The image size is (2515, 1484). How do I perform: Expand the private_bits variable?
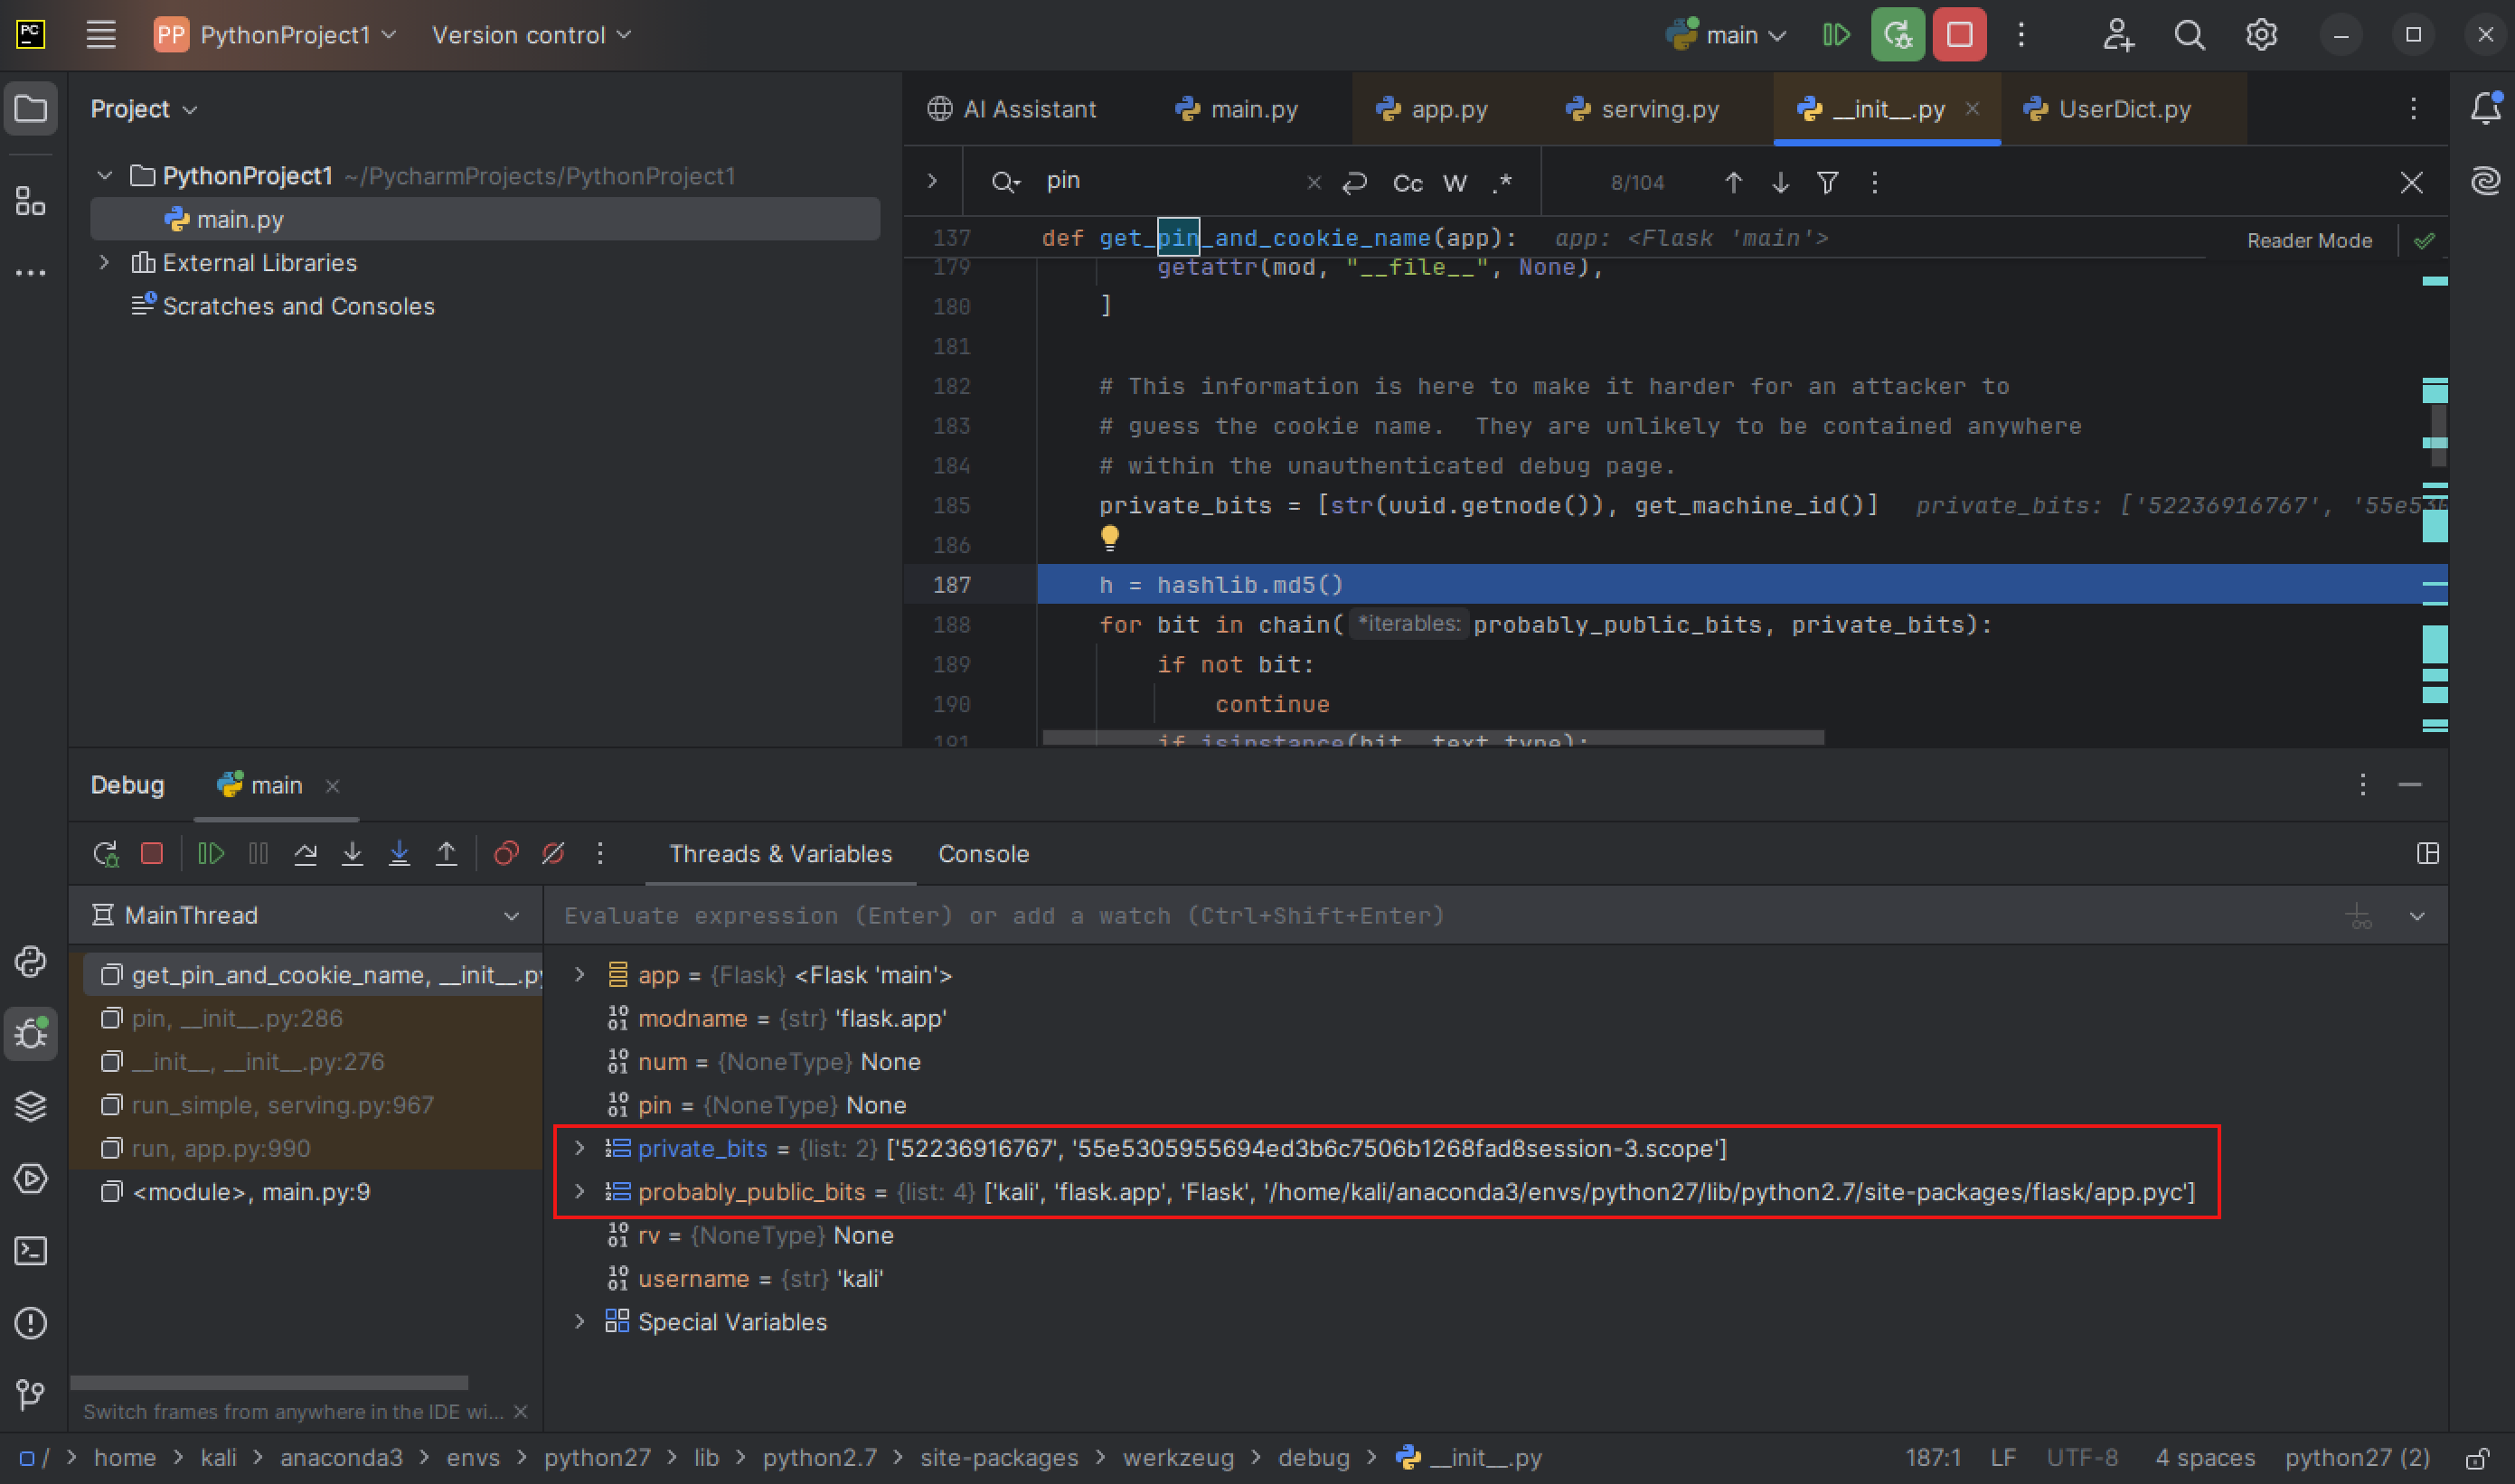pyautogui.click(x=581, y=1148)
